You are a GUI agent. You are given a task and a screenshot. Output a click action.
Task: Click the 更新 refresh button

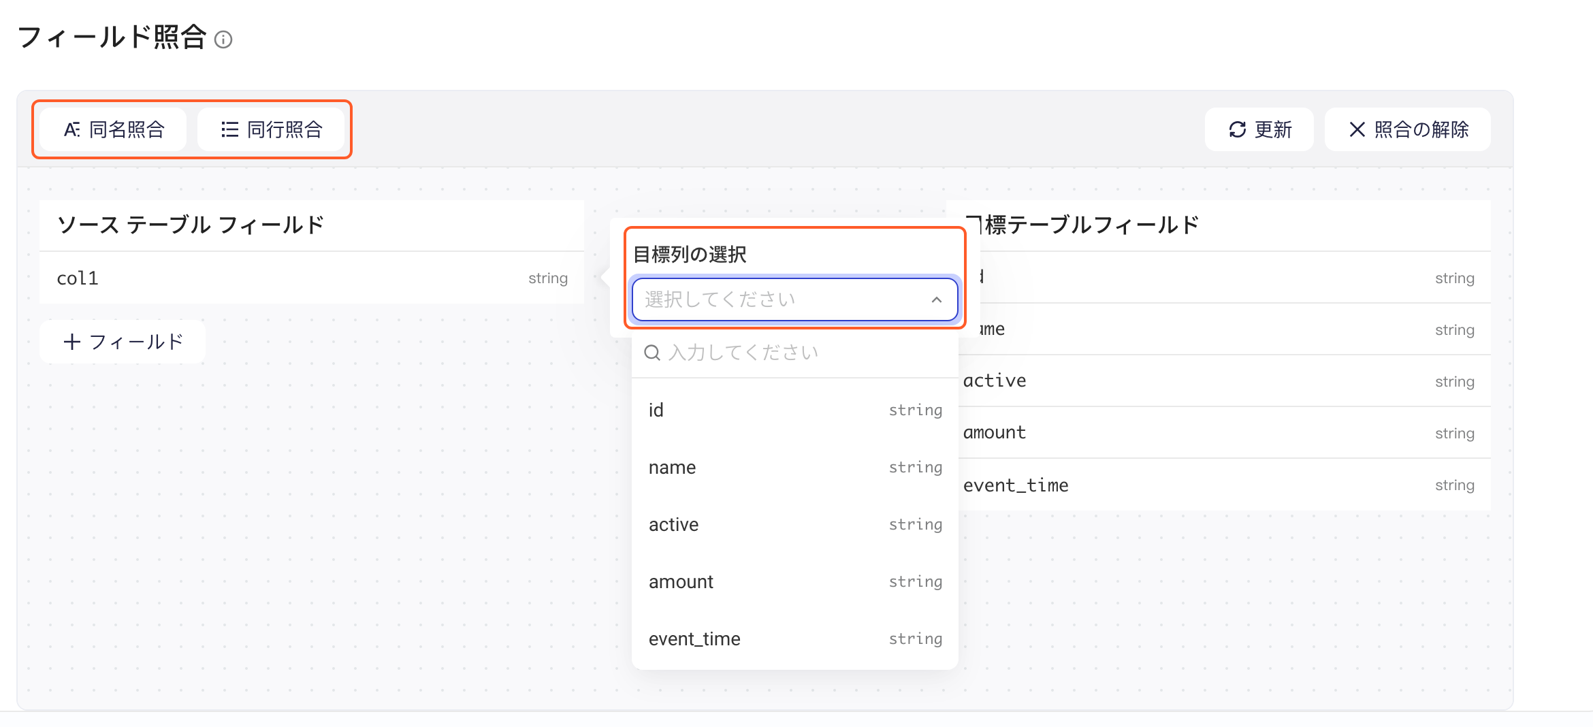tap(1259, 129)
